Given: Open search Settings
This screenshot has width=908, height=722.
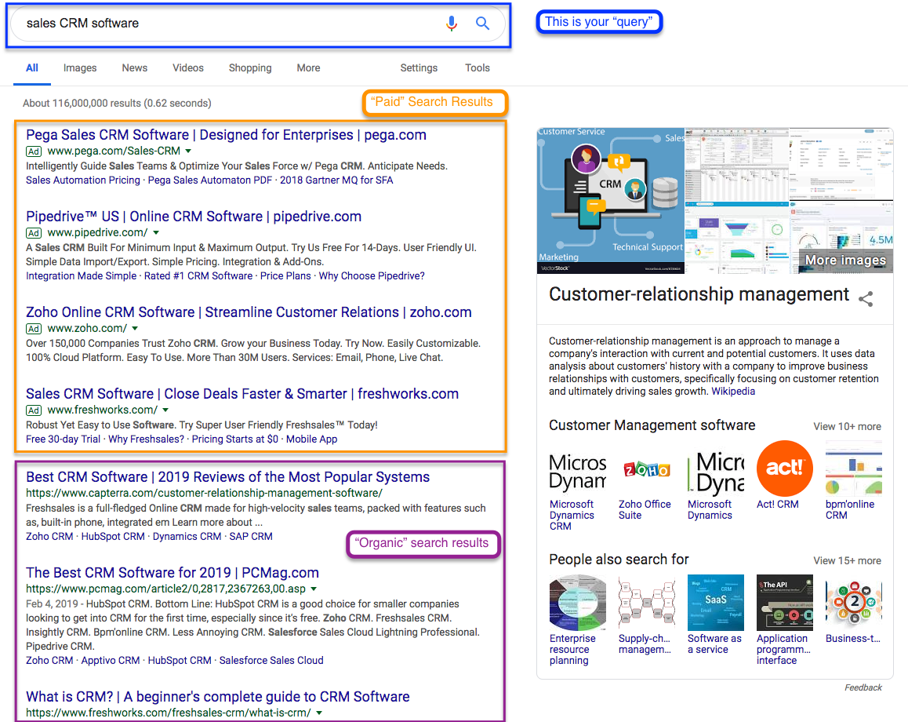Looking at the screenshot, I should [419, 67].
